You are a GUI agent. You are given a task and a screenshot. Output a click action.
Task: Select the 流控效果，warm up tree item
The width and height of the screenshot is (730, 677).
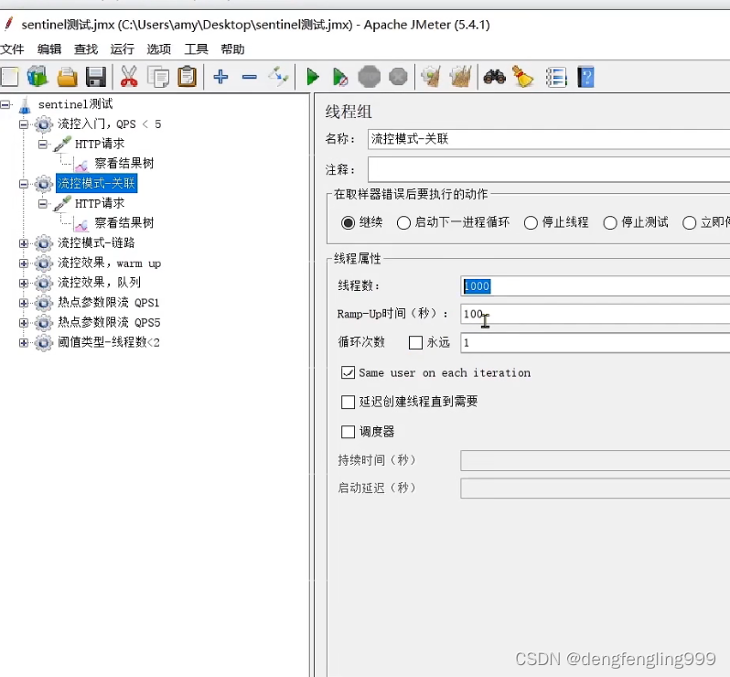[109, 263]
